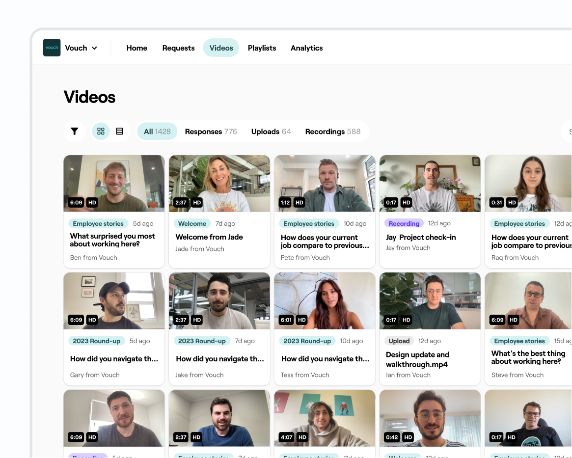Switch to list view layout
This screenshot has width=572, height=458.
(x=120, y=131)
